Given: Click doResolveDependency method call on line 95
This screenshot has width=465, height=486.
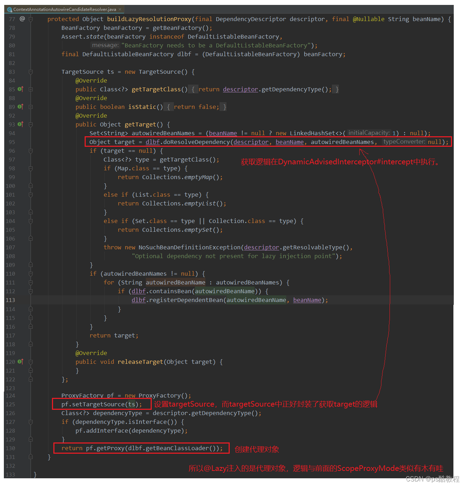Looking at the screenshot, I should coord(197,142).
